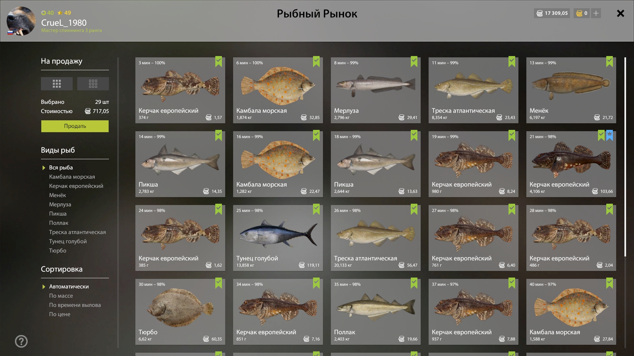The width and height of the screenshot is (634, 356).
Task: Open the help question mark icon
Action: point(21,341)
